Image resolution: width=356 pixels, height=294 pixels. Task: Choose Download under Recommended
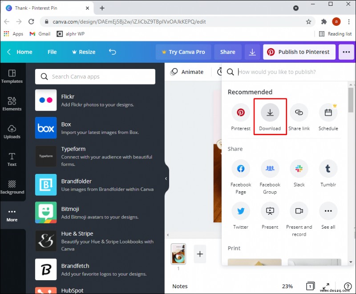click(x=270, y=117)
